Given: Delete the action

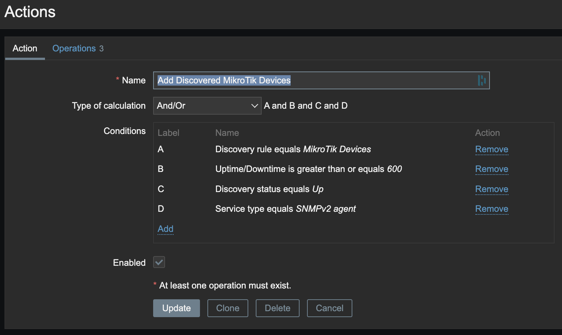Looking at the screenshot, I should [277, 308].
